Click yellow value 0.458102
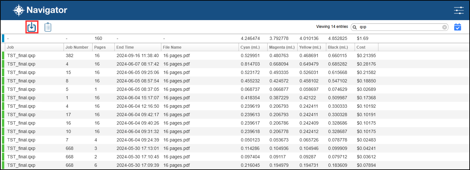The height and width of the screenshot is (170, 470). (x=309, y=81)
